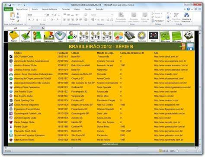Viewport: 205px width, 157px height.
Task: Expand the font name dropdown showing Arial
Action: click(45, 15)
